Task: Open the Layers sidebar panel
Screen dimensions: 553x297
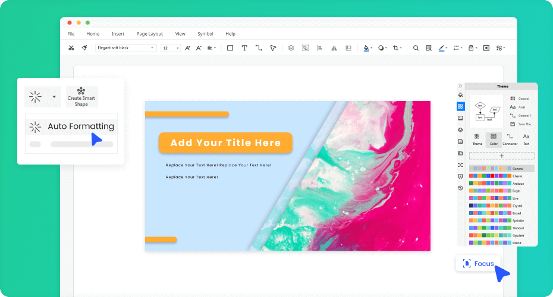Action: point(460,129)
